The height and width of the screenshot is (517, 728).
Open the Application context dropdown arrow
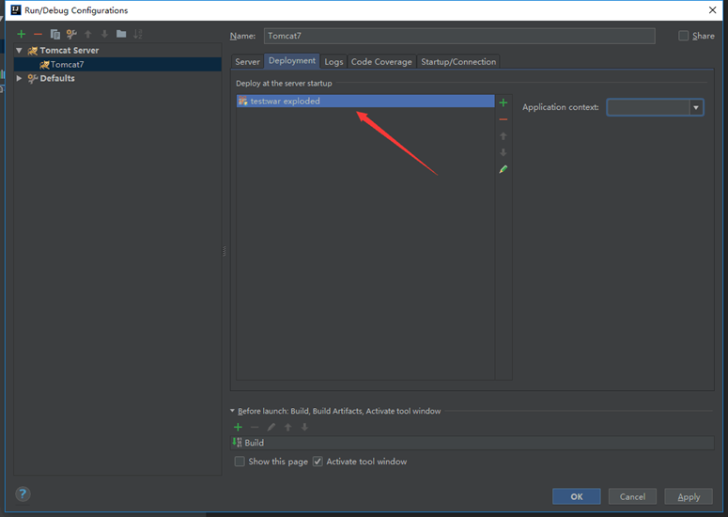[x=696, y=107]
